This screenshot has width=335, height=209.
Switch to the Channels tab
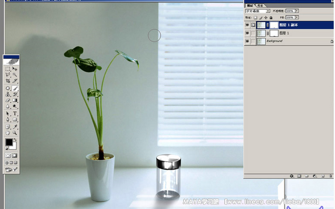[260, 5]
